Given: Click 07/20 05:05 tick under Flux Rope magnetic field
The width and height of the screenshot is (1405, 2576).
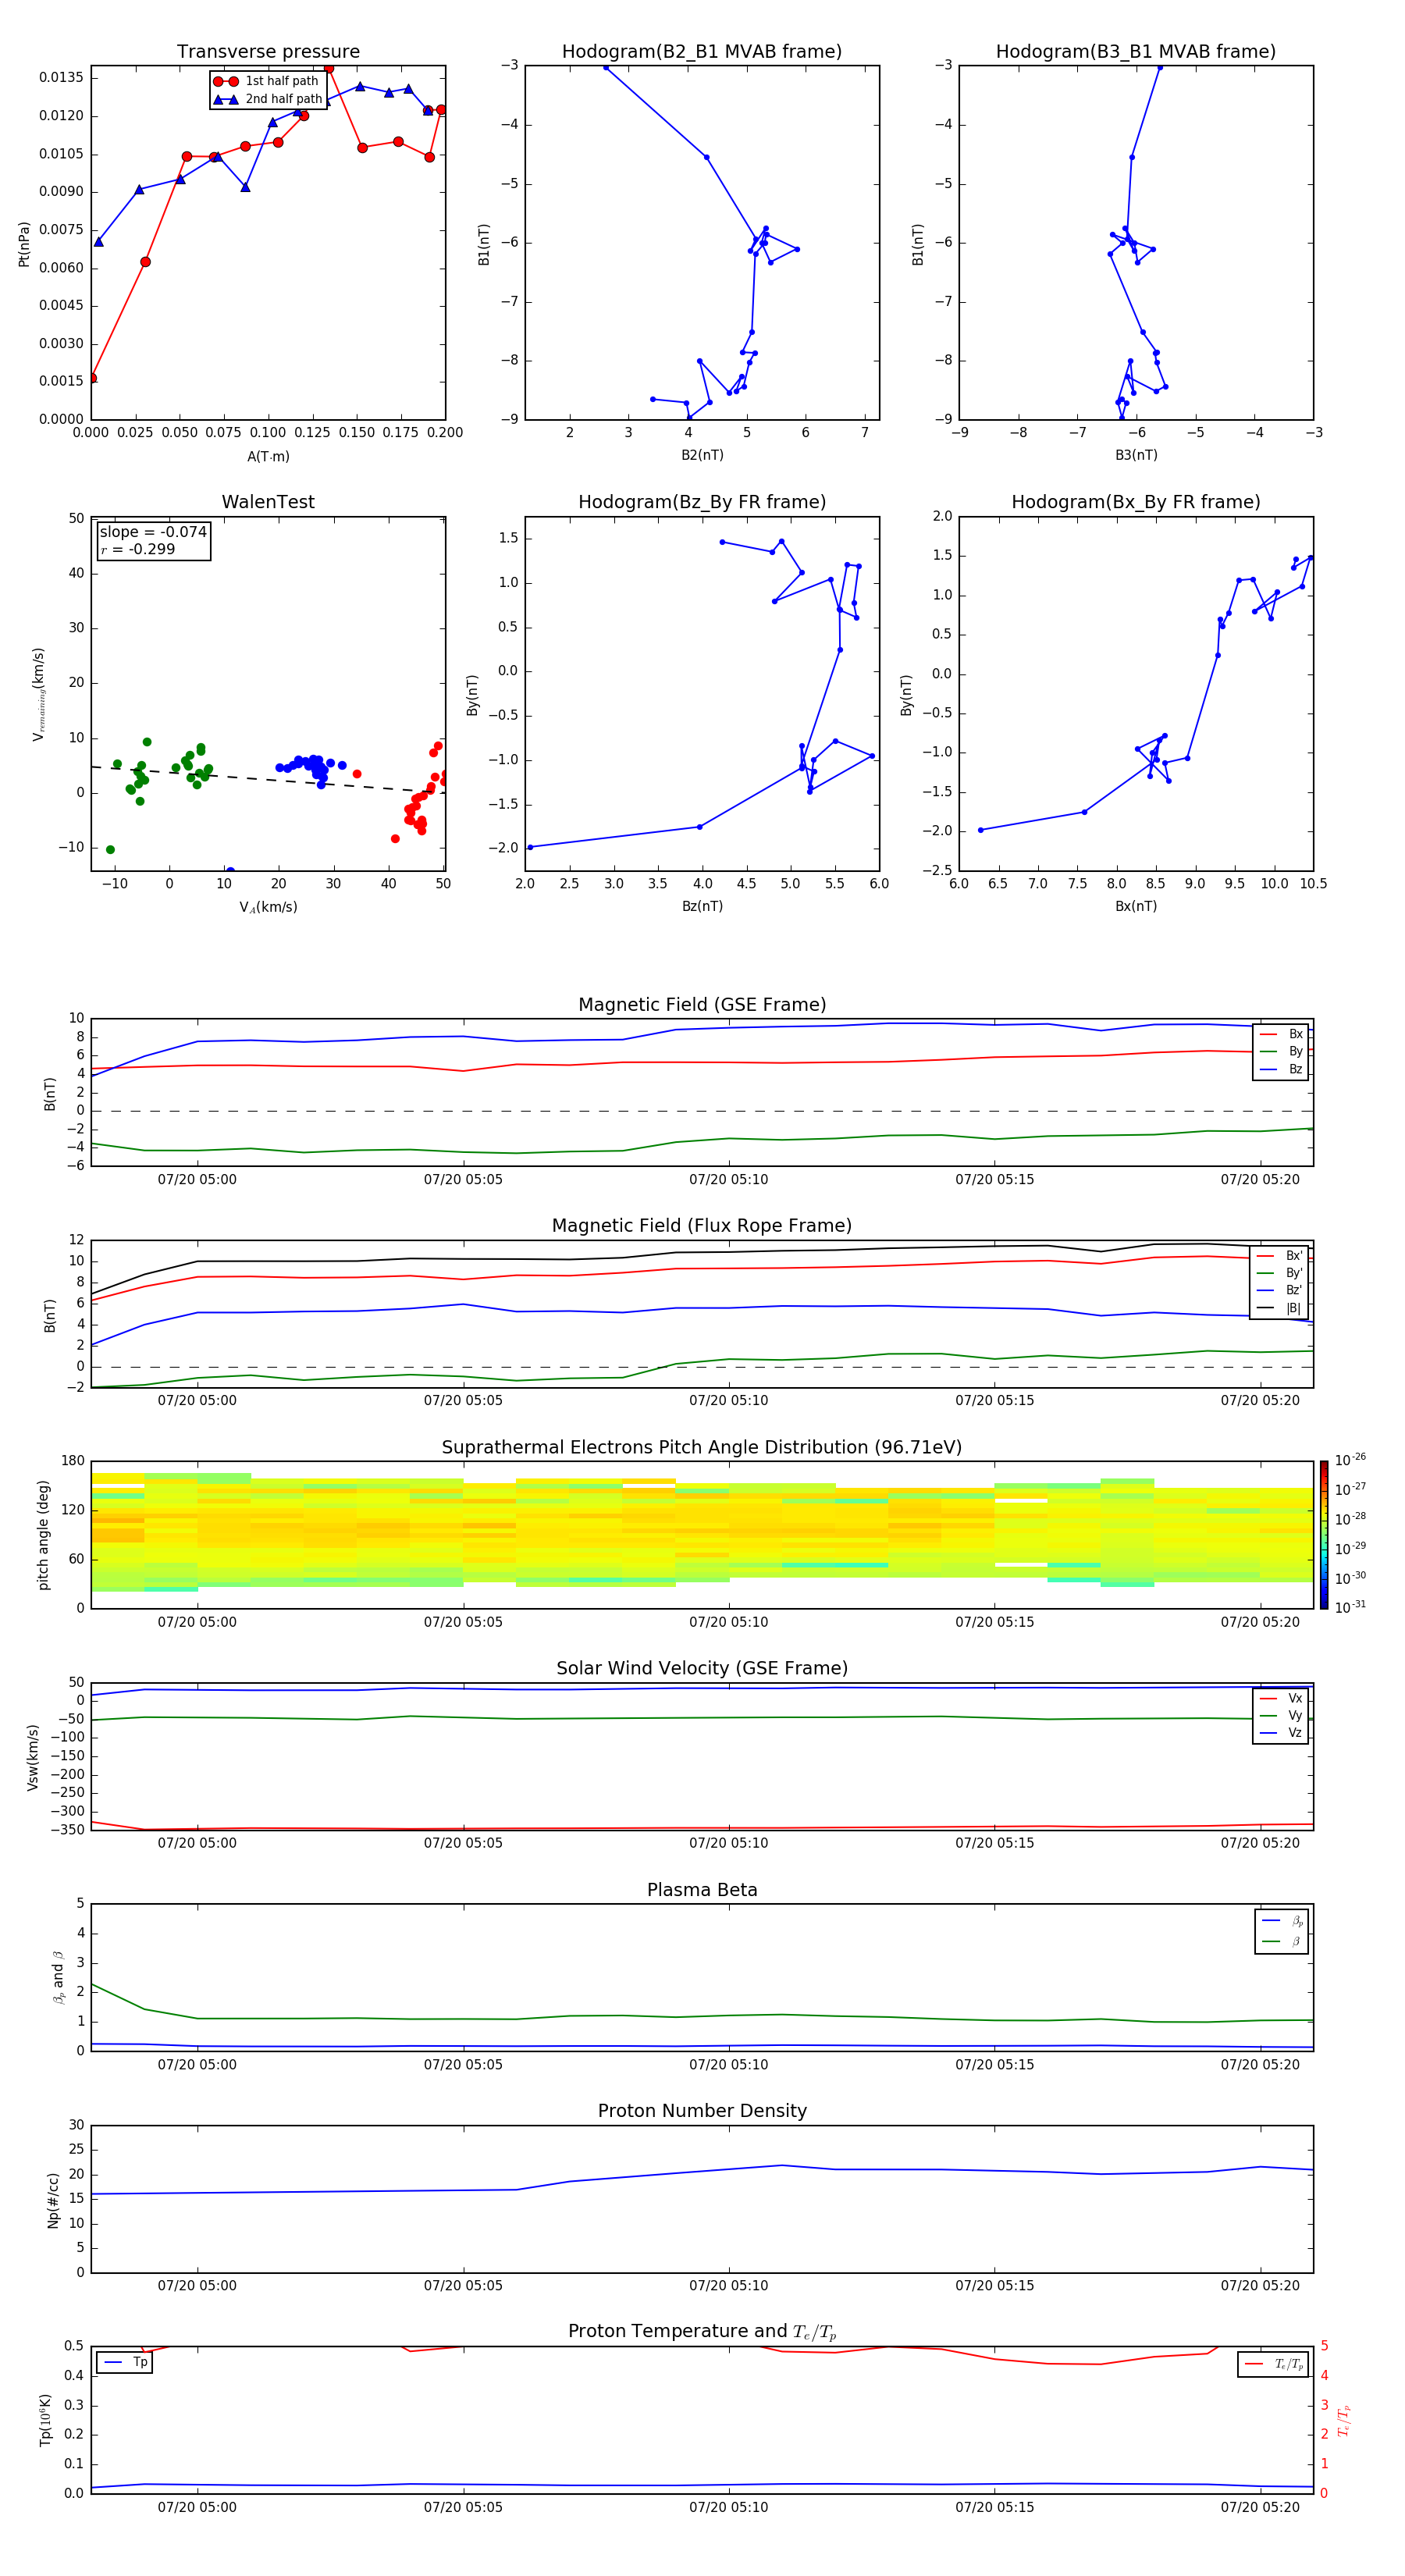Looking at the screenshot, I should tap(463, 1401).
